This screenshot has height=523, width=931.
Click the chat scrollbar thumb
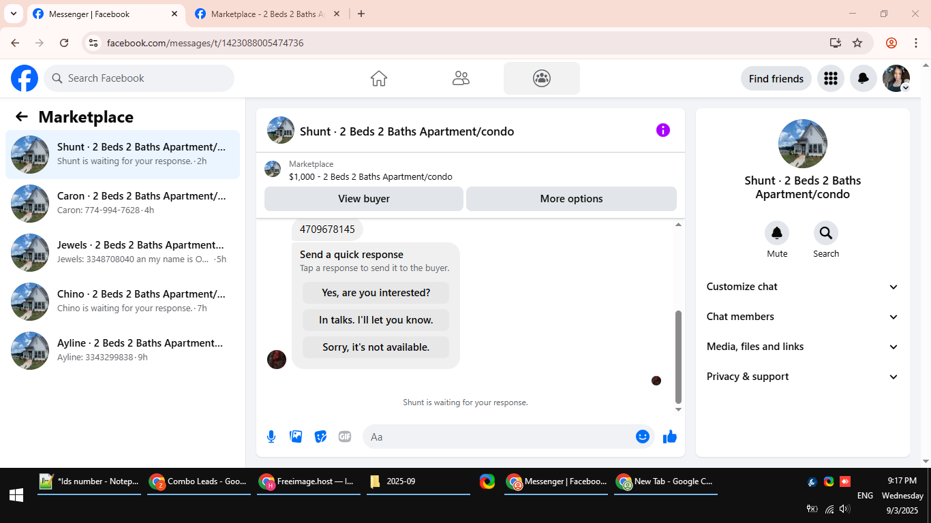(678, 356)
